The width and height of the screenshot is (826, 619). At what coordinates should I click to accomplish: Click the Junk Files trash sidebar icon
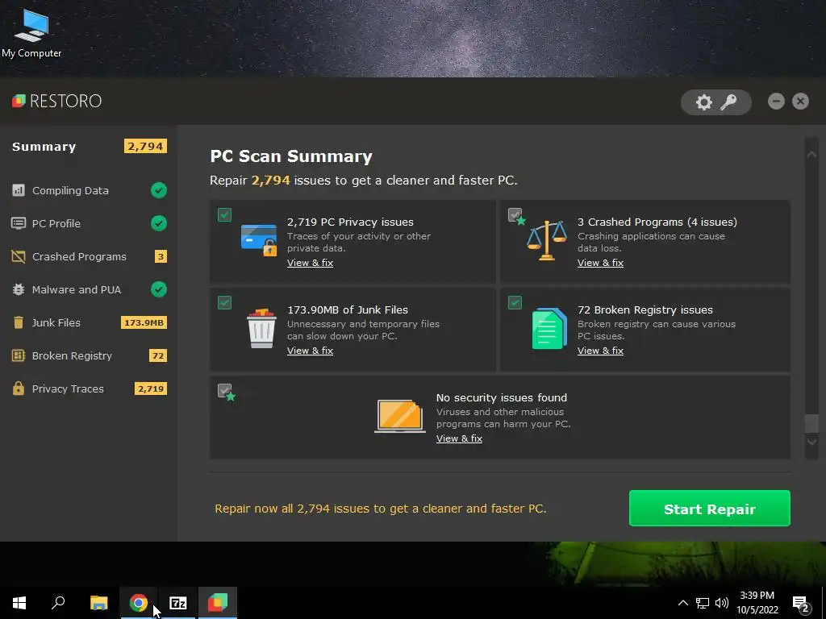click(x=19, y=322)
